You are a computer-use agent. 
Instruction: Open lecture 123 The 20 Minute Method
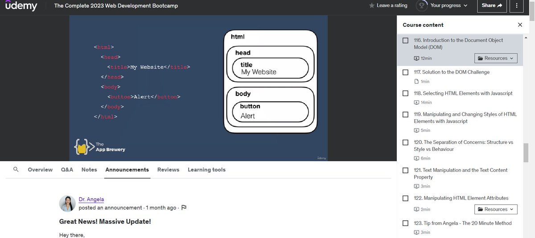click(x=462, y=223)
